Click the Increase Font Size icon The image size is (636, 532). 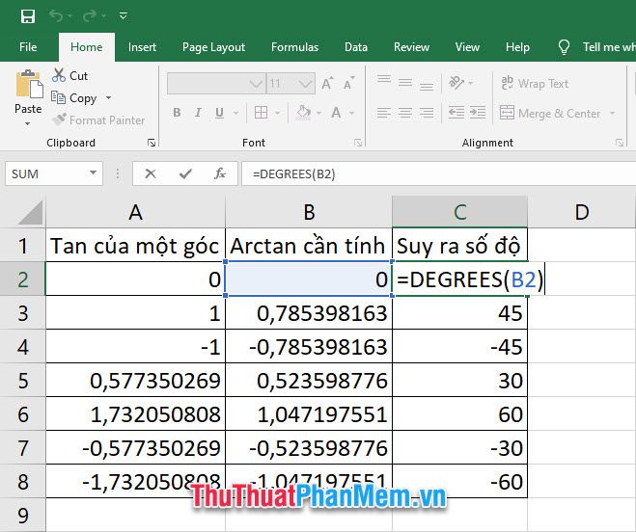click(x=327, y=84)
